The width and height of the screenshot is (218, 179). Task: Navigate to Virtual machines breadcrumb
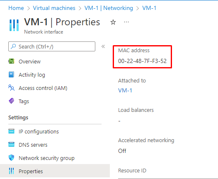pos(54,8)
